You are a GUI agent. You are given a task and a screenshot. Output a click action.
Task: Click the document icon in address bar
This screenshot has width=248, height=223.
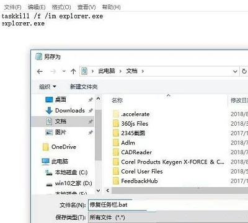[x=84, y=71]
